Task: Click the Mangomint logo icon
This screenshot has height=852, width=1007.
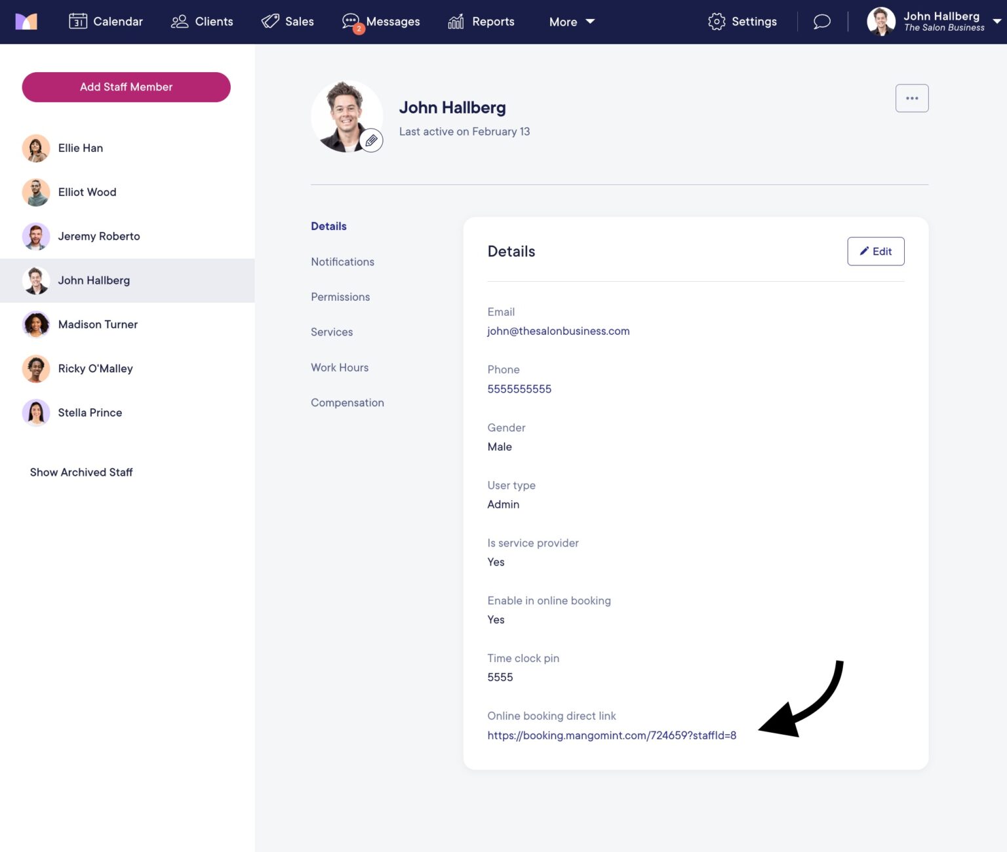Action: [26, 22]
